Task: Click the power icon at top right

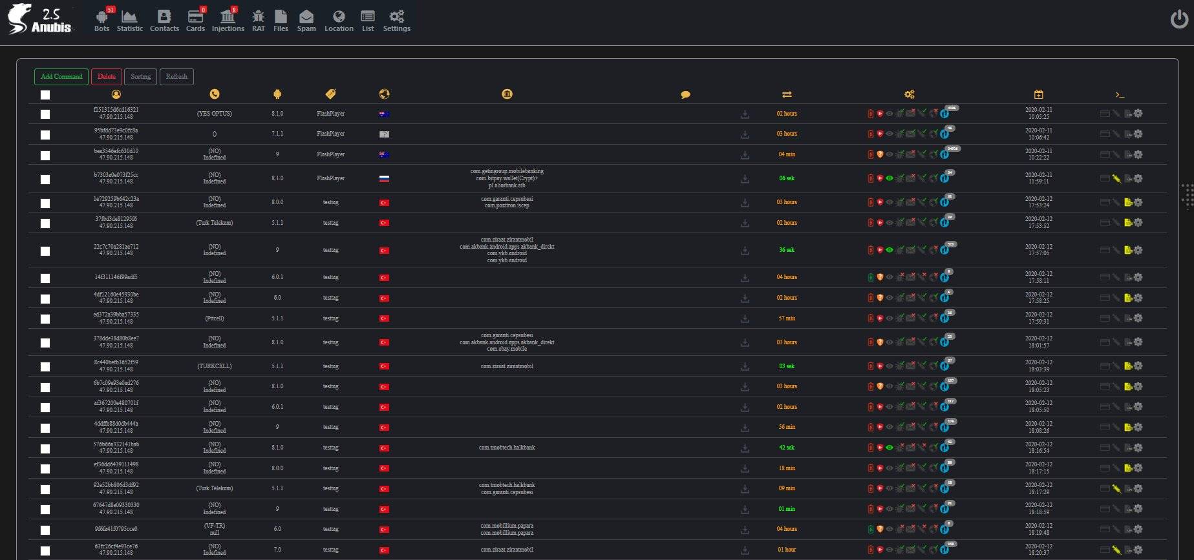Action: pyautogui.click(x=1178, y=19)
